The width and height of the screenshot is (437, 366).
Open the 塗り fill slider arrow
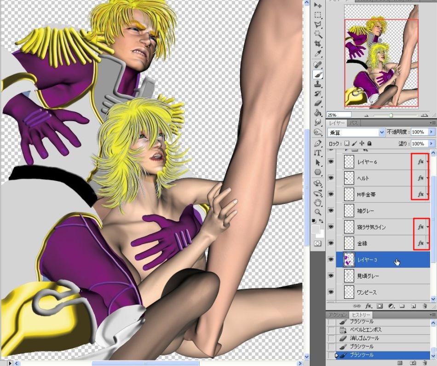431,144
